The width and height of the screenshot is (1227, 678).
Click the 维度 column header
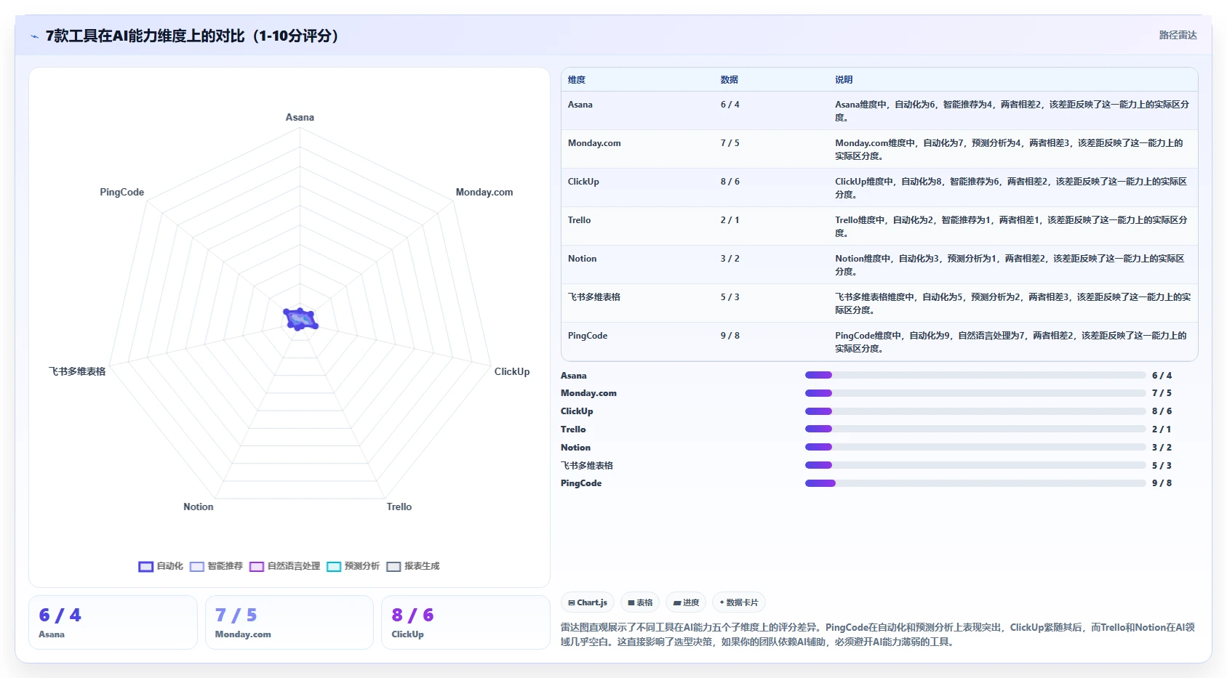577,80
